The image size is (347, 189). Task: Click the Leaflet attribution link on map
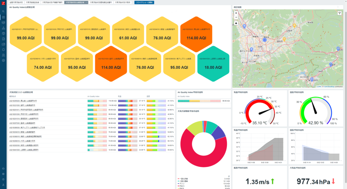(x=319, y=87)
